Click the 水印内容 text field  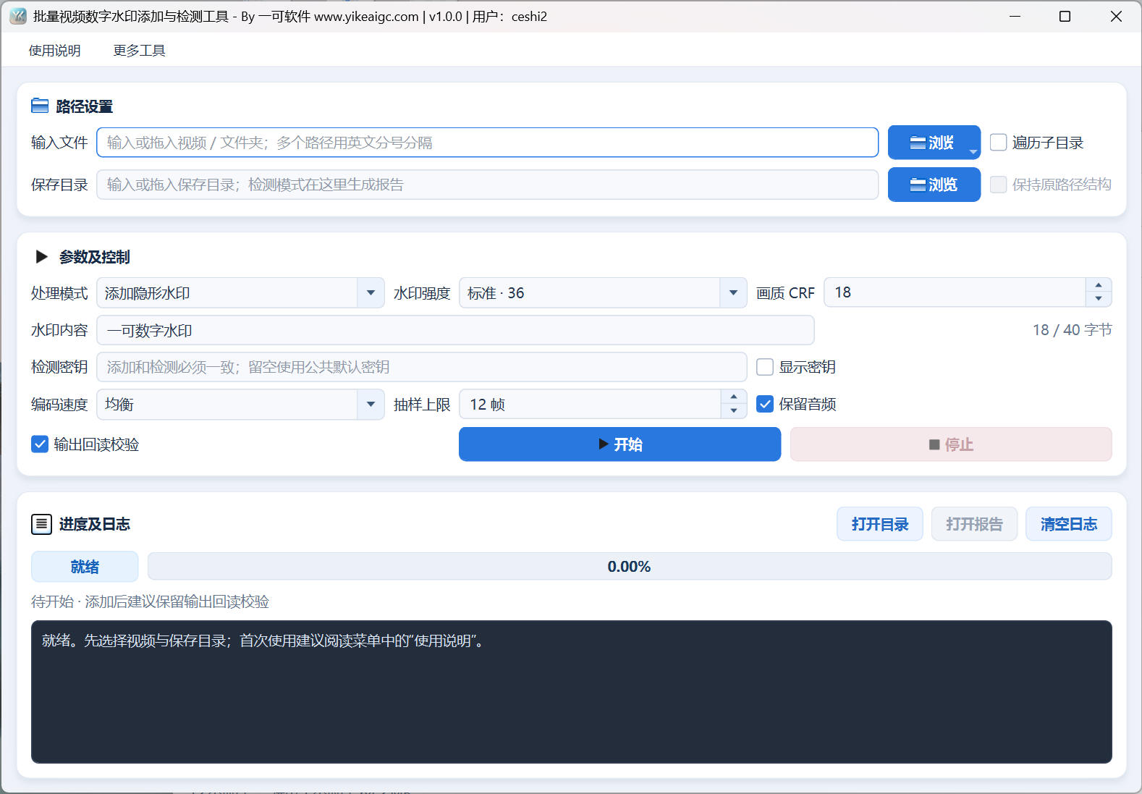pyautogui.click(x=455, y=330)
